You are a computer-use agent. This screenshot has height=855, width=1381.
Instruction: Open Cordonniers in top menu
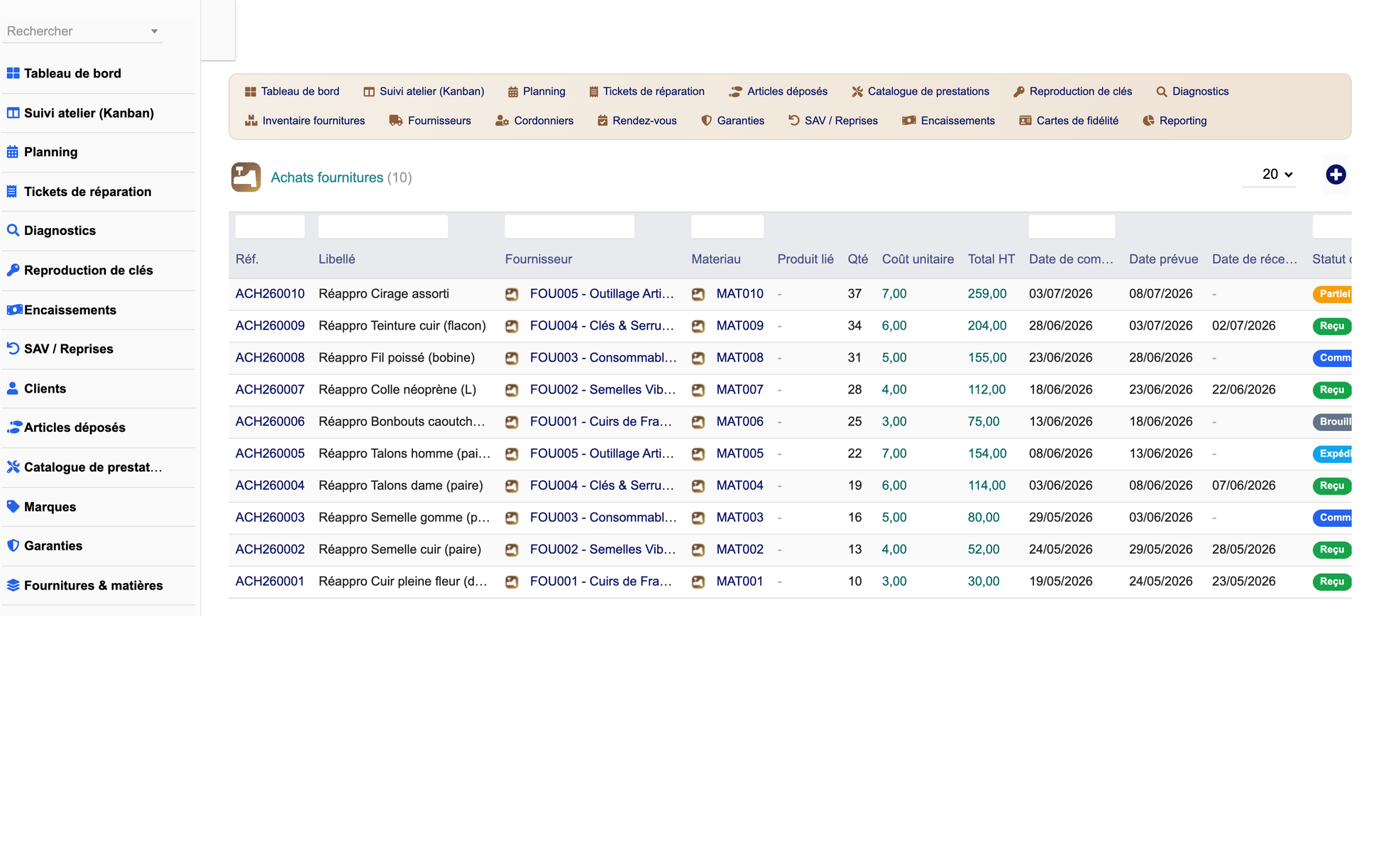[x=534, y=121]
